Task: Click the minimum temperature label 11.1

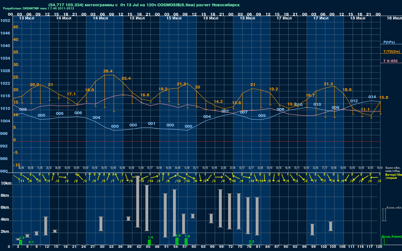Action: point(365,109)
